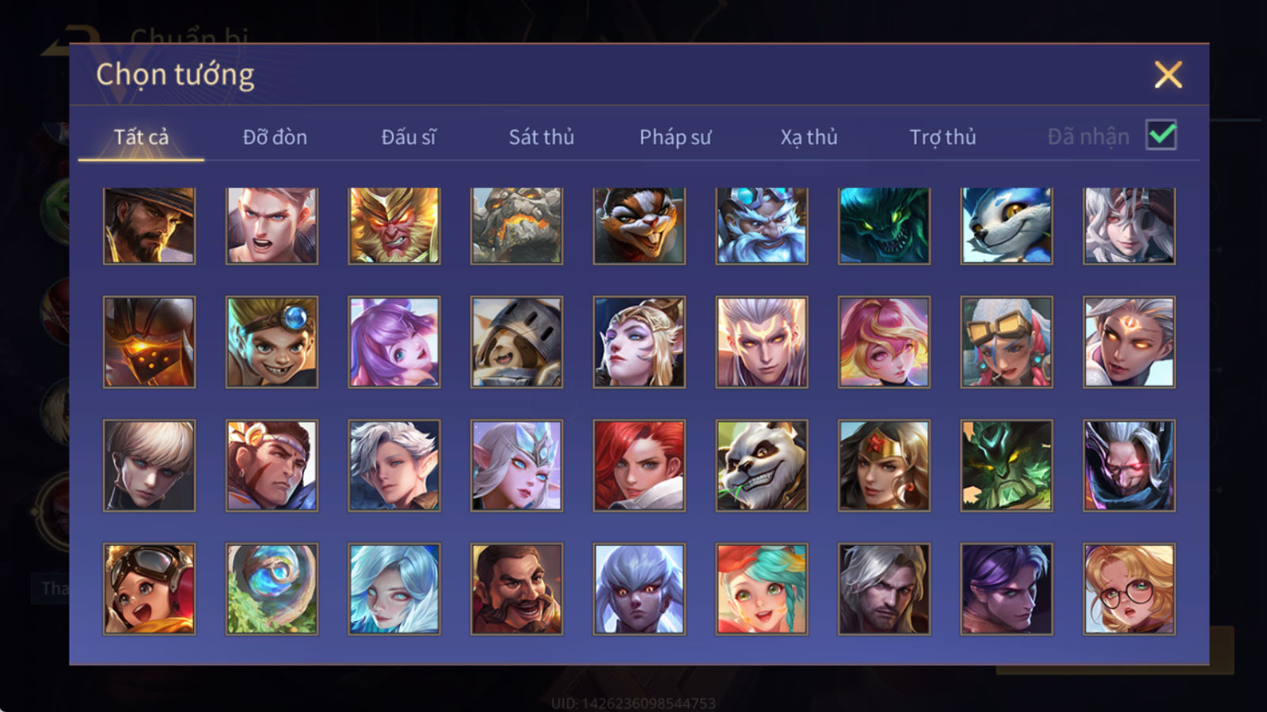The height and width of the screenshot is (712, 1267).
Task: Choose the green tree monster hero
Action: (1006, 465)
